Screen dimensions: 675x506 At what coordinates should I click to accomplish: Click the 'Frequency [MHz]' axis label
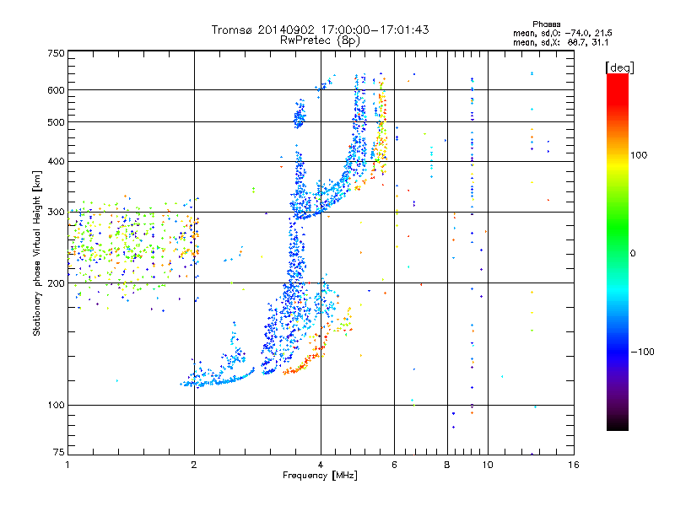tap(320, 476)
